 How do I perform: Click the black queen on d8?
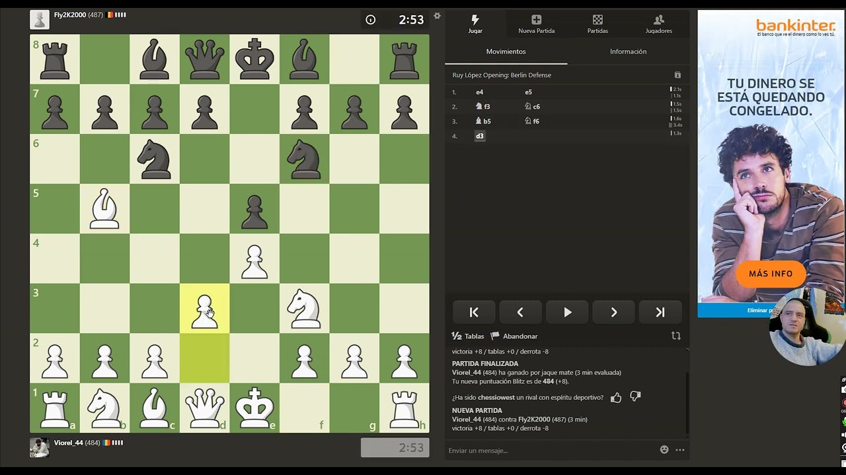coord(204,59)
